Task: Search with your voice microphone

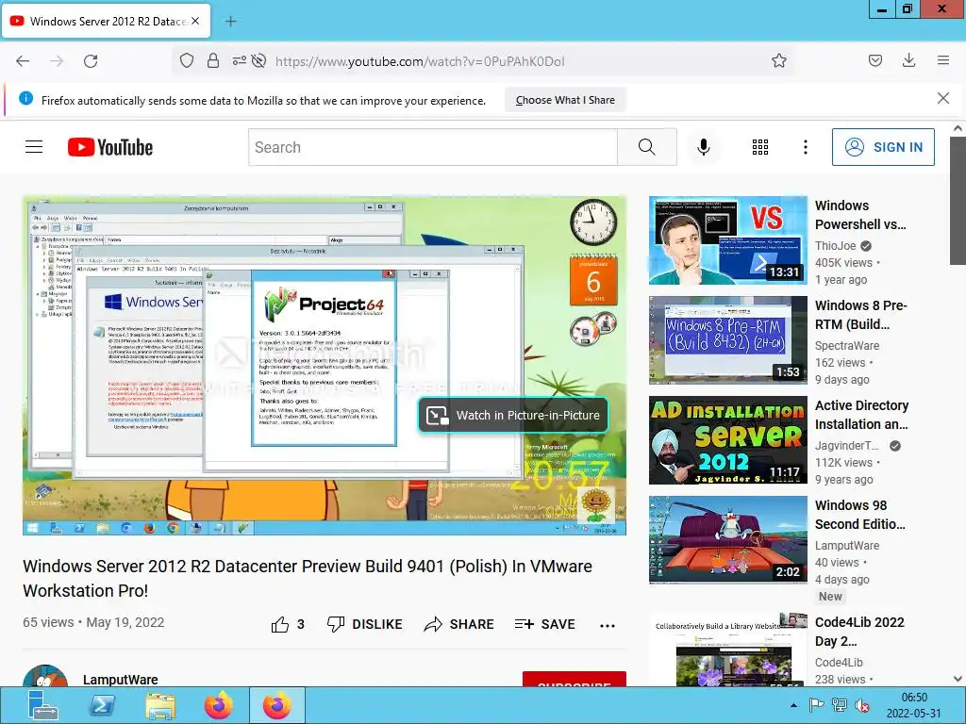Action: (703, 147)
